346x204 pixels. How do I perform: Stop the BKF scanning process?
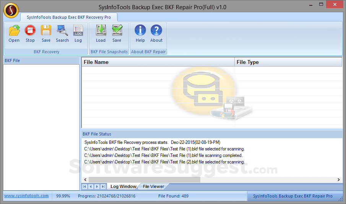click(x=30, y=34)
